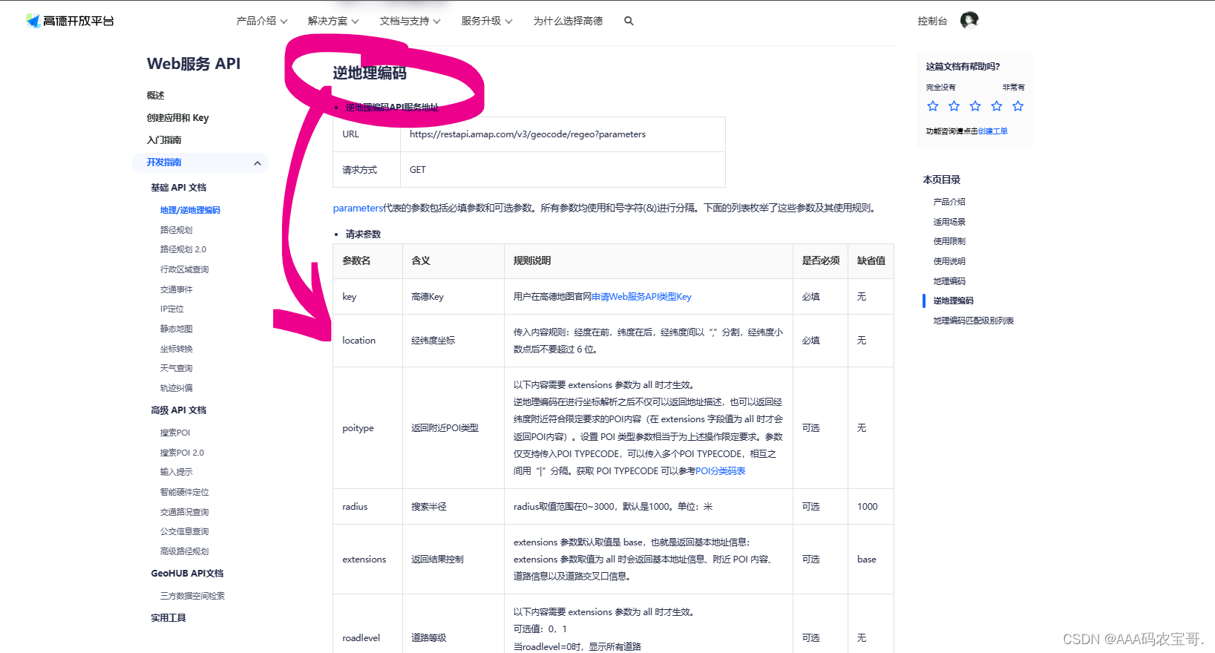Expand the 服务升级 dropdown menu
Viewport: 1215px width, 653px height.
coord(487,21)
